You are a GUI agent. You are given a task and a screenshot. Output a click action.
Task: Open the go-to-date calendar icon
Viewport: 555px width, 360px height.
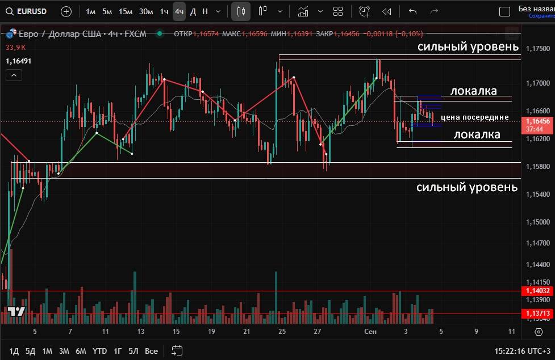click(x=177, y=350)
